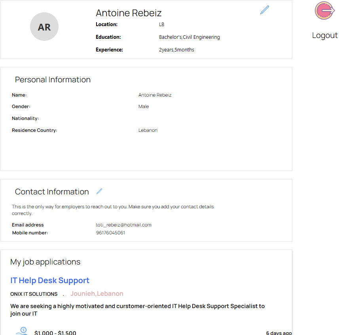
Task: Click the Bachelor's, Civil Engineering education value
Action: [189, 37]
